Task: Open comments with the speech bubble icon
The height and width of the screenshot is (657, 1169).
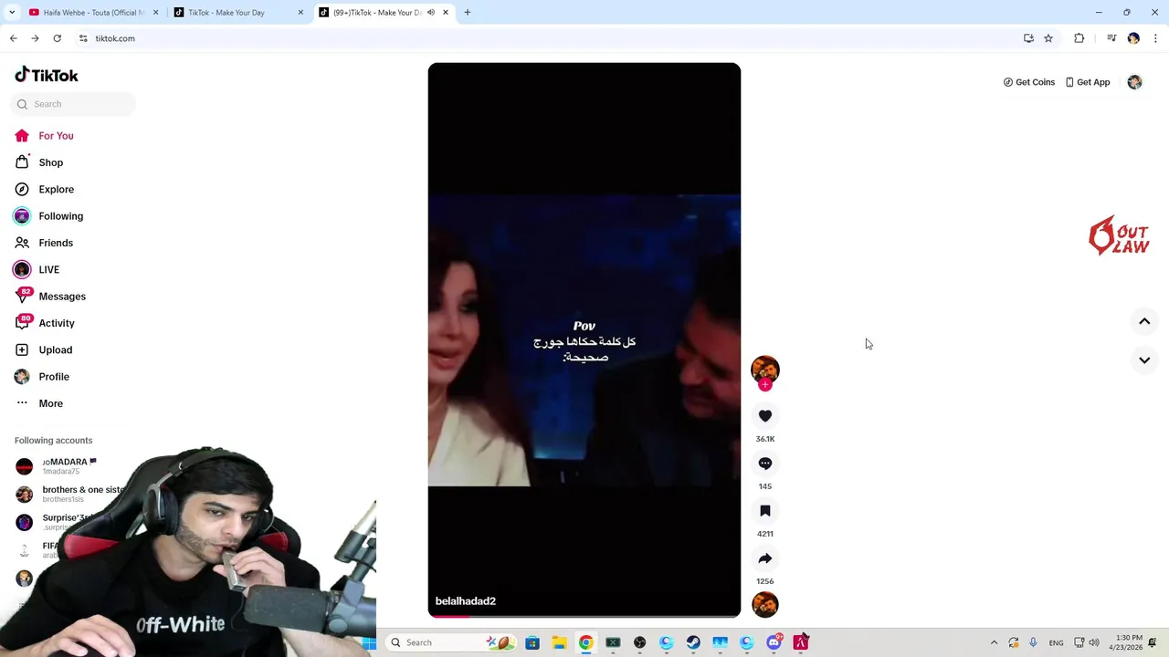Action: click(765, 464)
